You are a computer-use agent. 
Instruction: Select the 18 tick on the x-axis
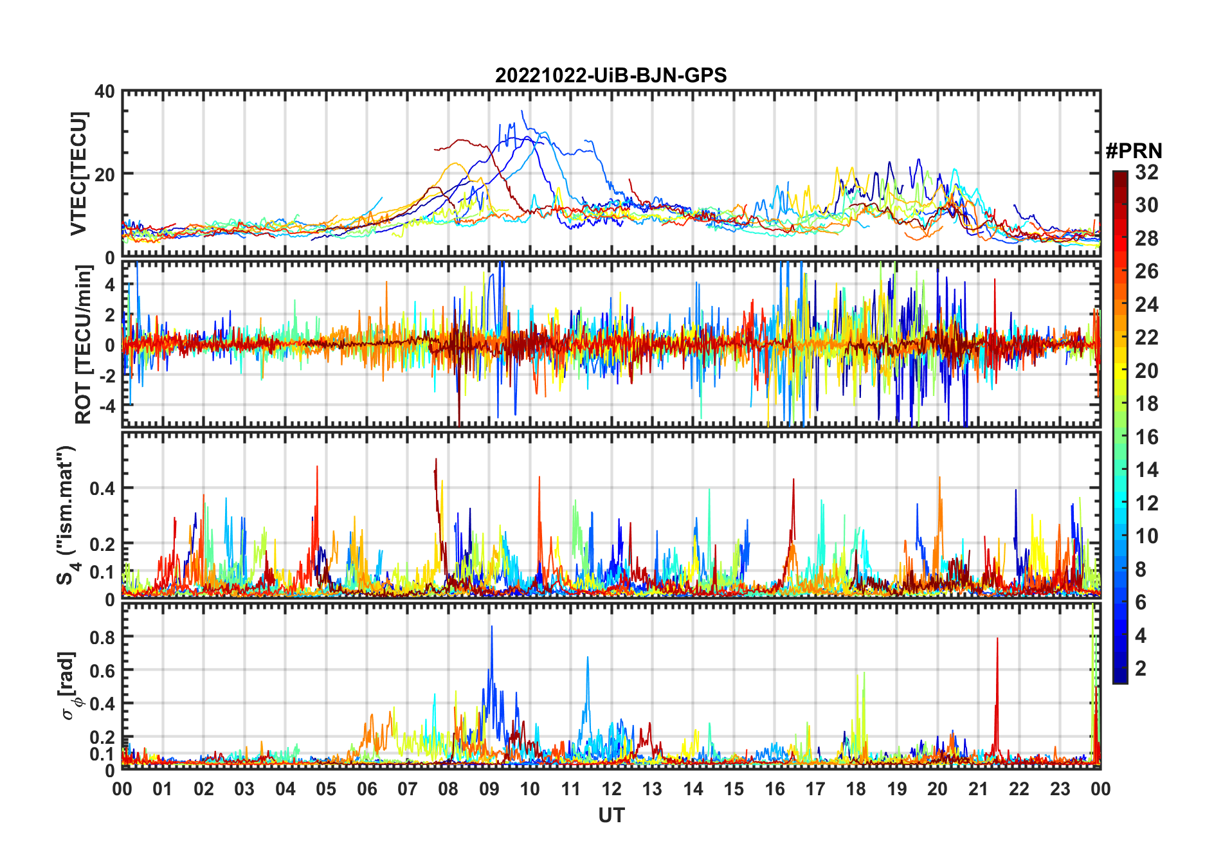coord(856,789)
